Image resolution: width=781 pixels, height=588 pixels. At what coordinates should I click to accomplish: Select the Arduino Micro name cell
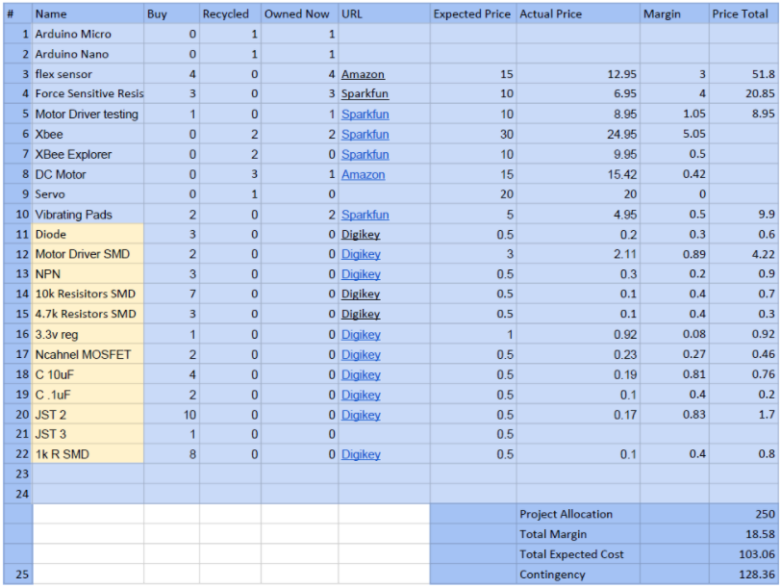[88, 34]
